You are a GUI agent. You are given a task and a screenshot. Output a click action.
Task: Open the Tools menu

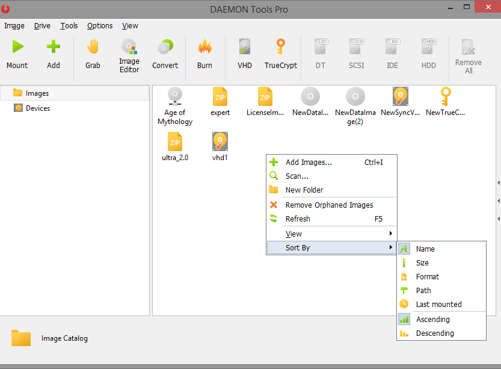[x=69, y=25]
